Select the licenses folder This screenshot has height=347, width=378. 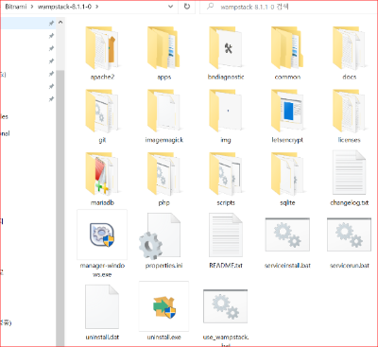click(x=349, y=116)
